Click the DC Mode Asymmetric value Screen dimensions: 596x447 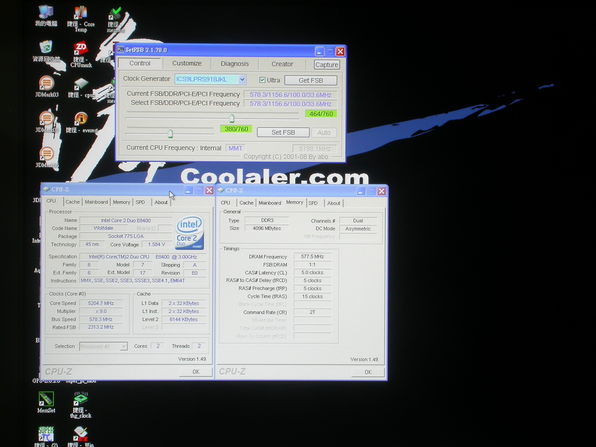tap(358, 229)
